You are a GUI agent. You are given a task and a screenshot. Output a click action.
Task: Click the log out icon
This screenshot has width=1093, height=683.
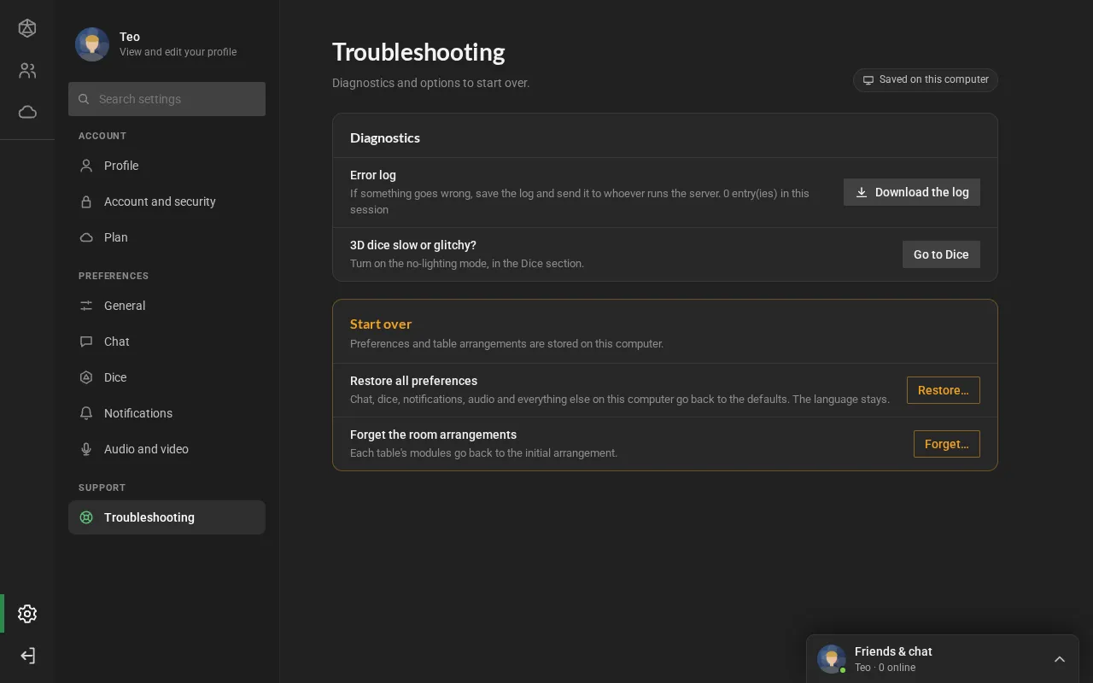tap(27, 656)
